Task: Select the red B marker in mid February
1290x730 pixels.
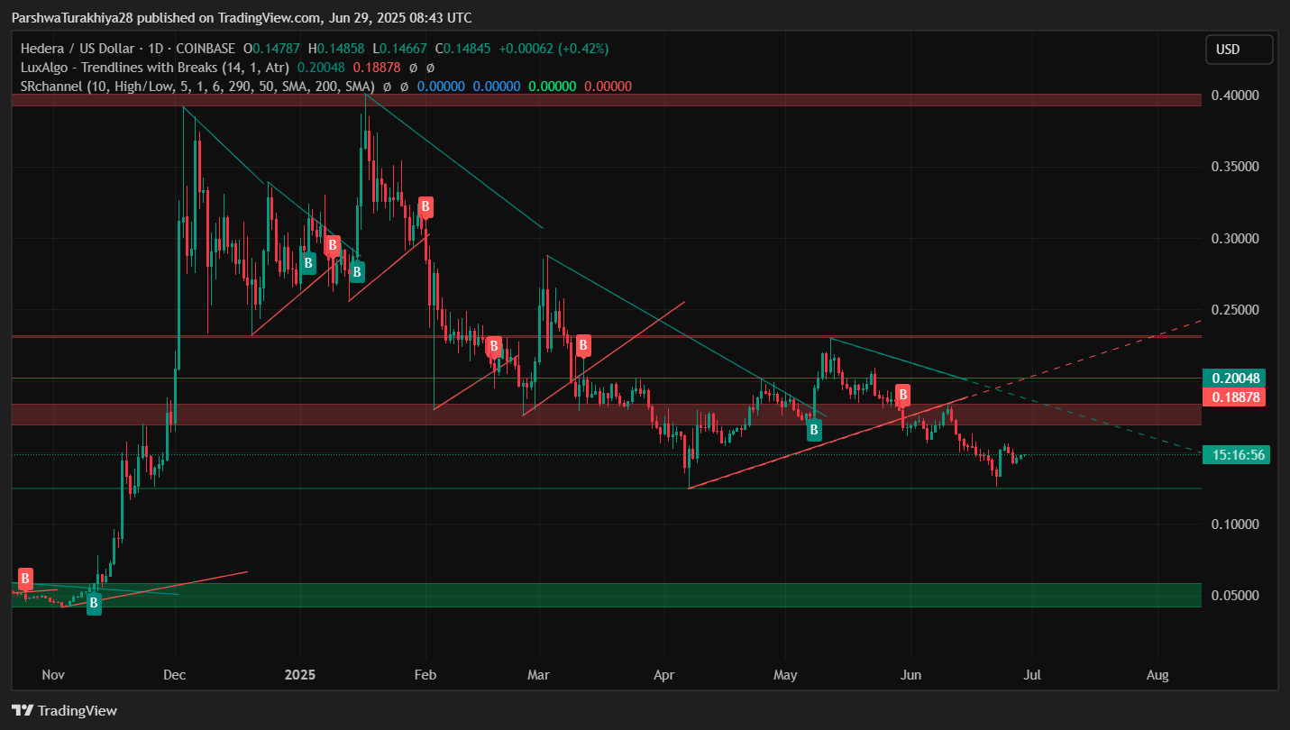Action: pyautogui.click(x=493, y=346)
